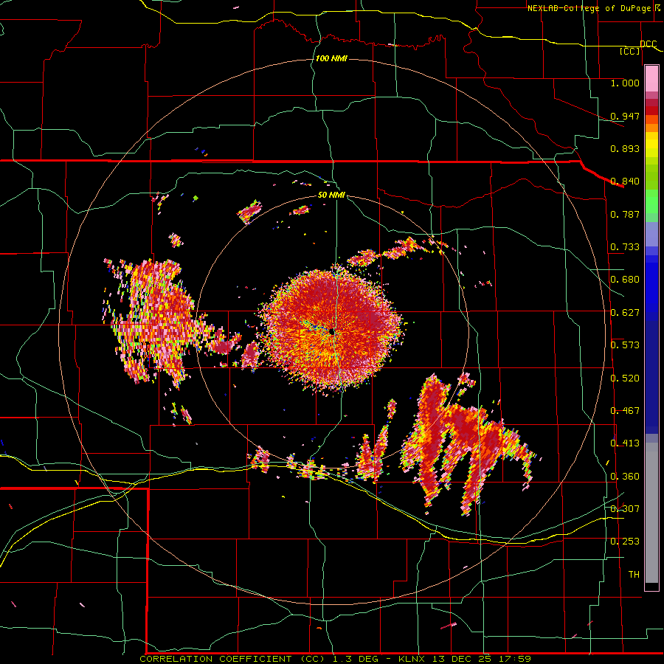This screenshot has height=664, width=664.
Task: Click the 0.787 legend value
Action: [625, 214]
